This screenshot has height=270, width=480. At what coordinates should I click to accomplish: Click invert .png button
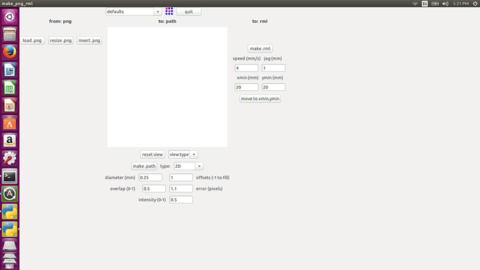[x=89, y=41]
